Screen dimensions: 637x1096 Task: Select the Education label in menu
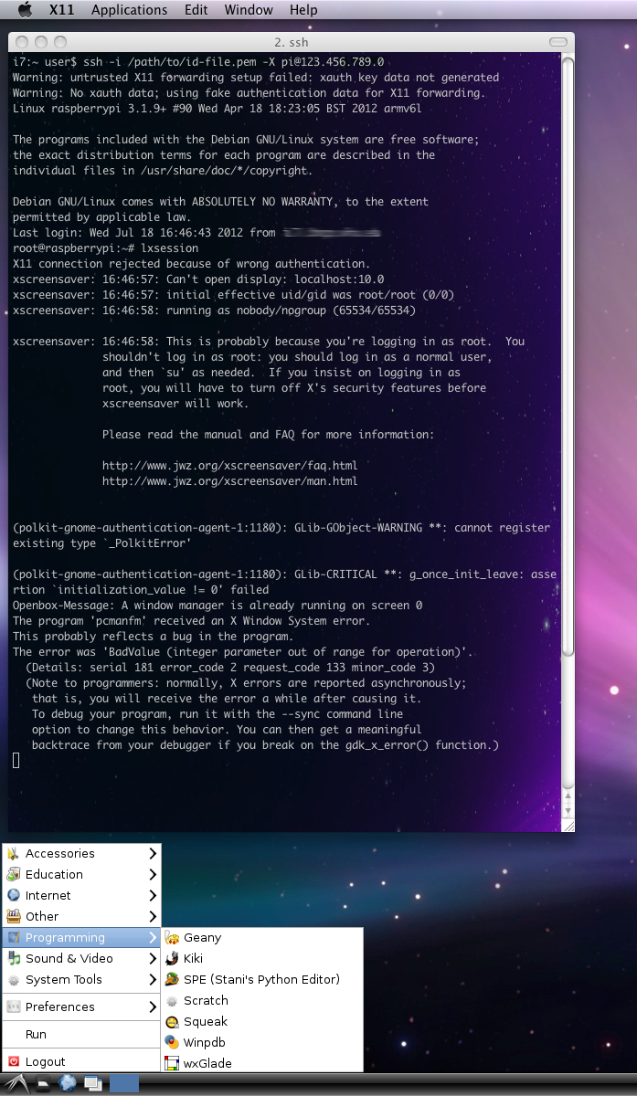point(54,874)
